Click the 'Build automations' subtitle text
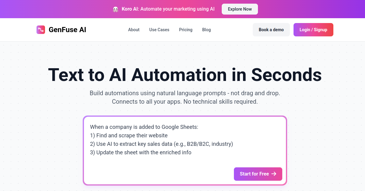The image size is (365, 191). coord(185,93)
